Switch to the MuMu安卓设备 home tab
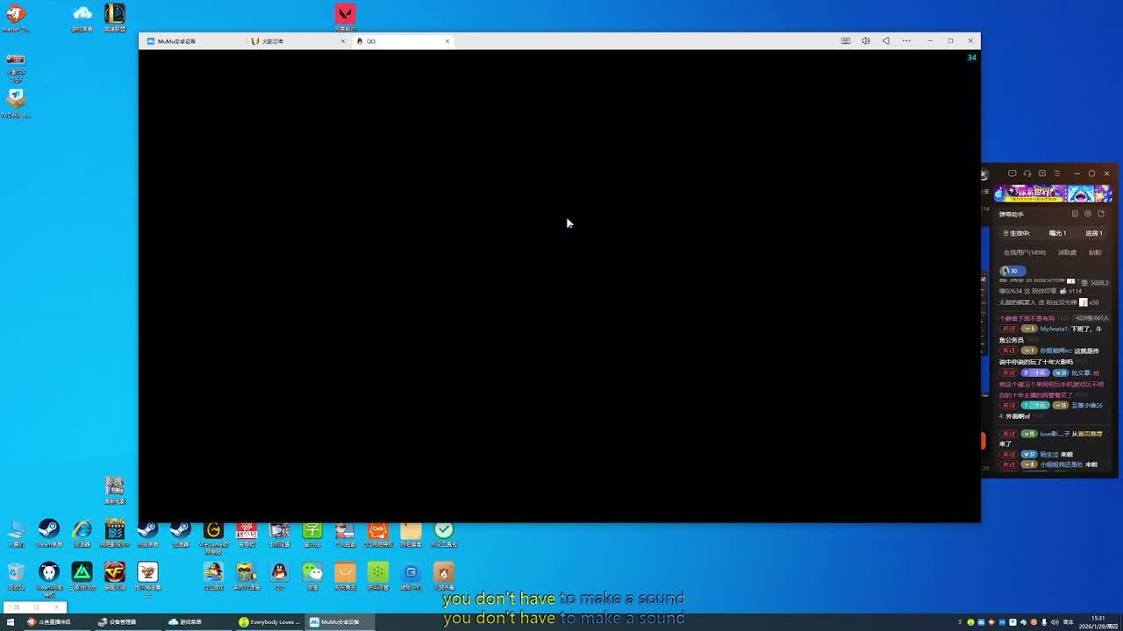1123x631 pixels. point(176,41)
